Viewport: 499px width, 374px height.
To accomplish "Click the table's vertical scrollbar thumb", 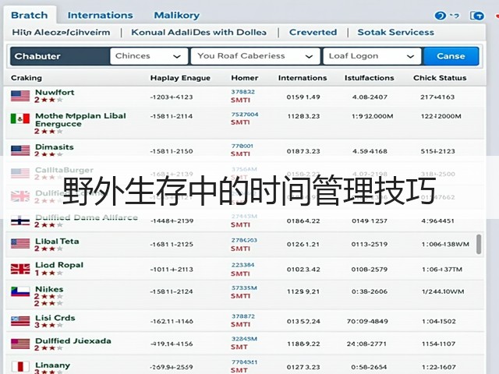I will [478, 244].
